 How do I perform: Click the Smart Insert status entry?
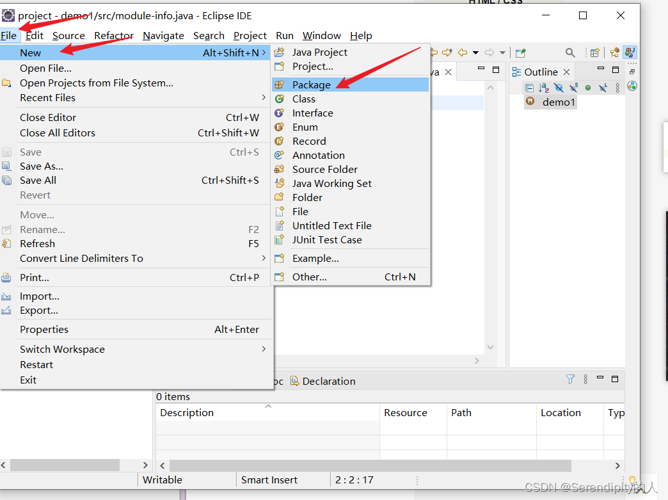(x=269, y=480)
